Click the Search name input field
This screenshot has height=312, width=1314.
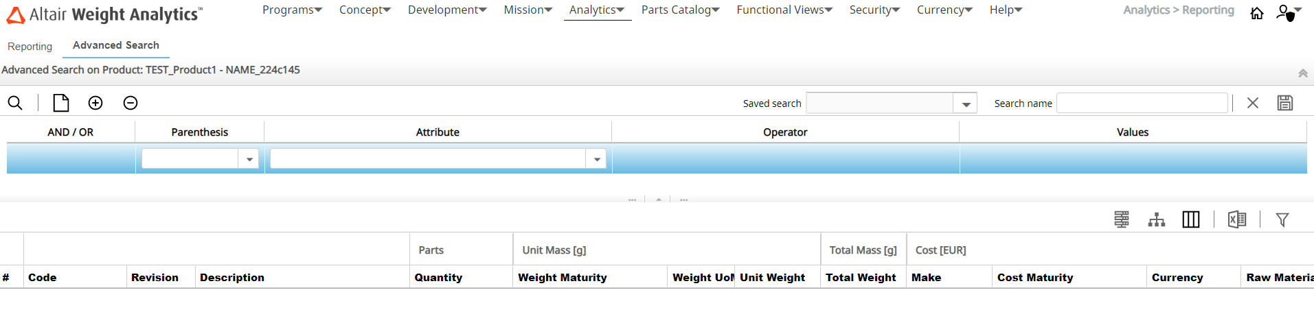pos(1142,104)
